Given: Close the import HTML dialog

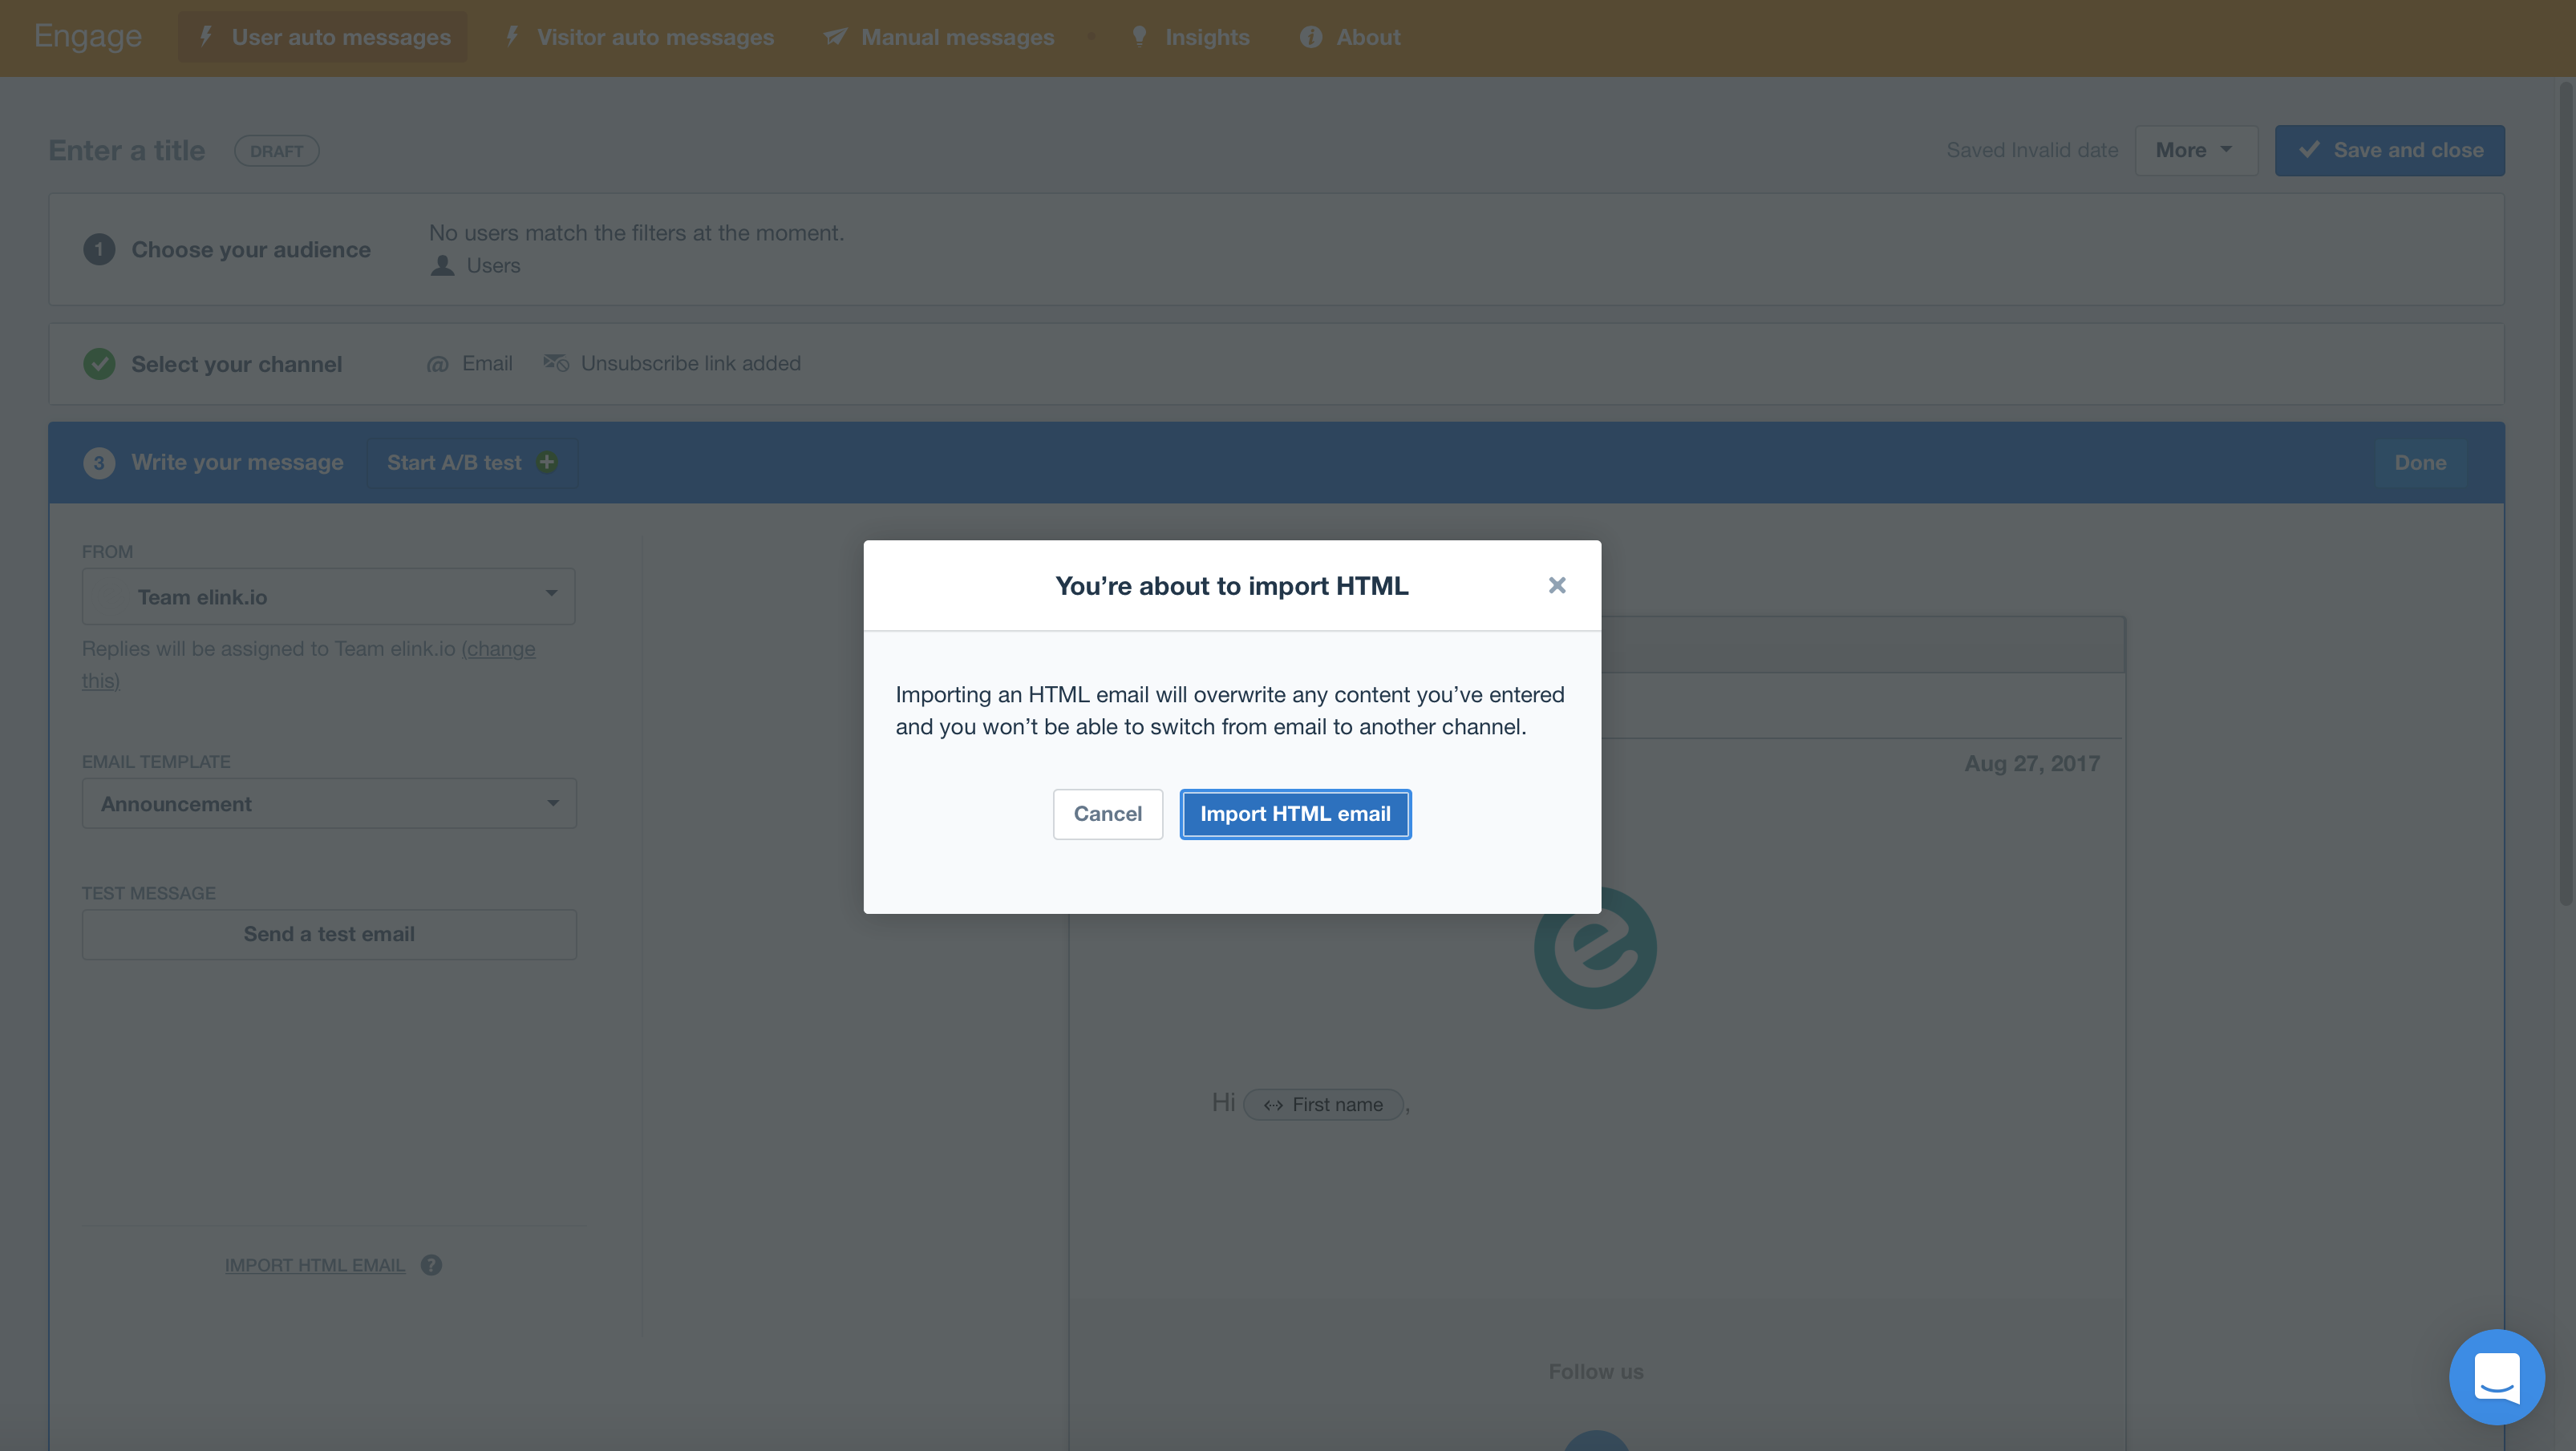Looking at the screenshot, I should pos(1557,585).
